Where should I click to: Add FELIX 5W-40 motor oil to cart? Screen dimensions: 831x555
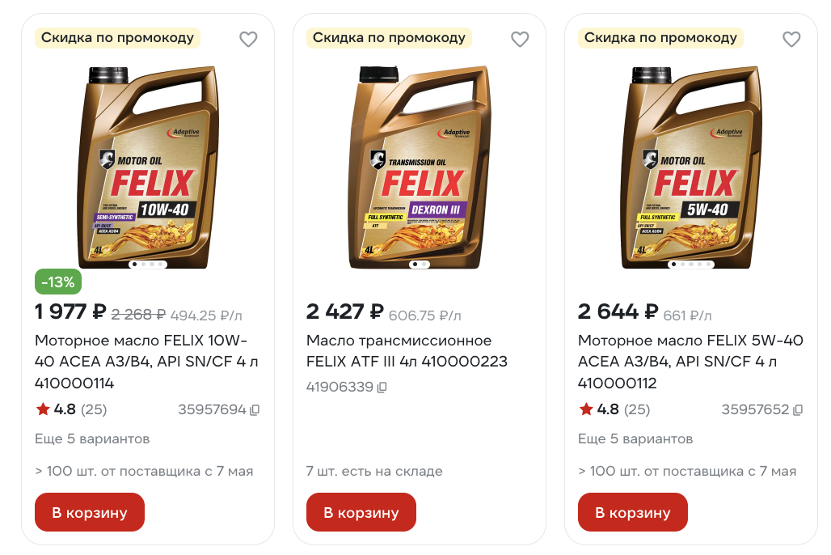[x=632, y=512]
